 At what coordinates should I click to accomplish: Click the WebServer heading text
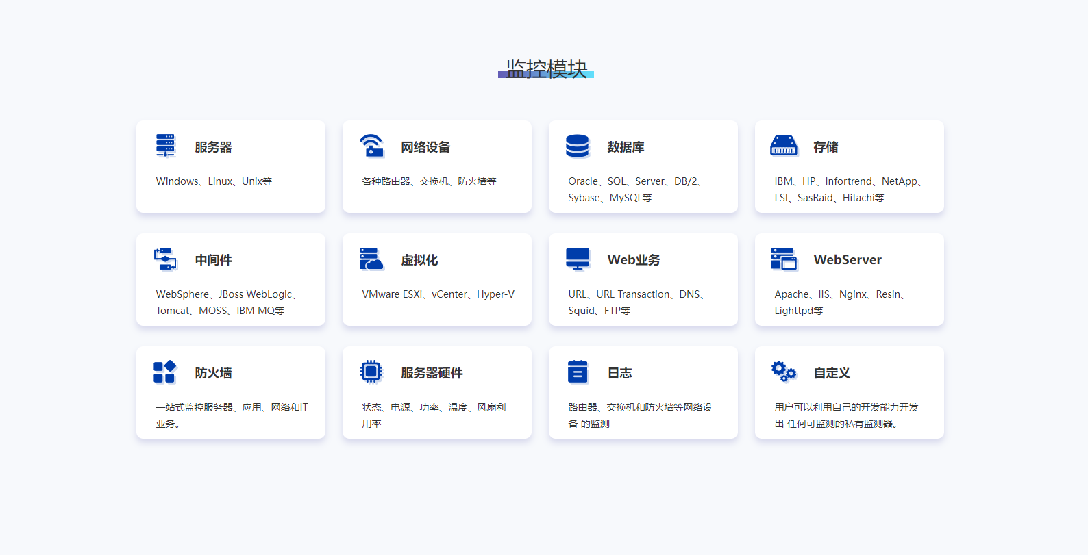(x=848, y=260)
